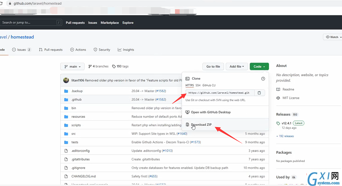Open the Readme link in About
This screenshot has height=186, width=342.
point(288,89)
